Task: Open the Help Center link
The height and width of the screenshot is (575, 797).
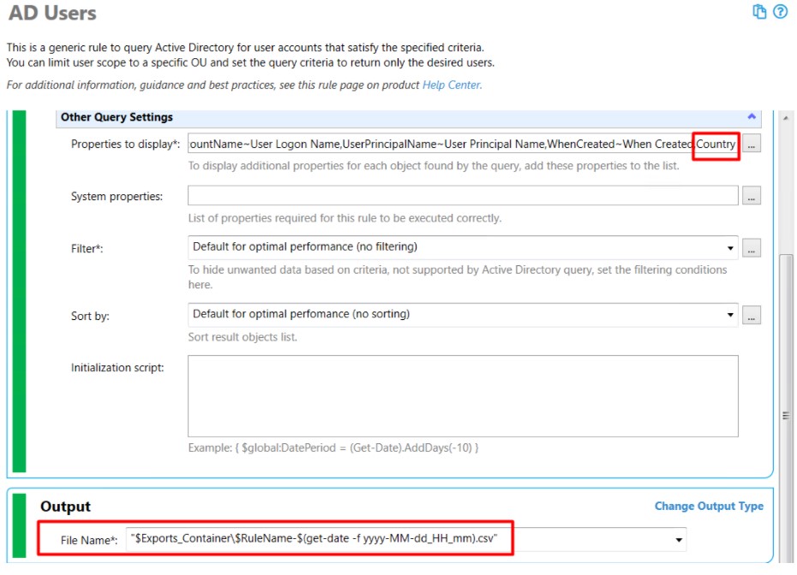Action: 452,85
